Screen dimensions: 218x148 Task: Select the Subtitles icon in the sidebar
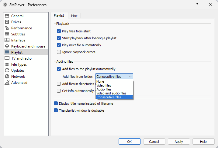point(7,34)
